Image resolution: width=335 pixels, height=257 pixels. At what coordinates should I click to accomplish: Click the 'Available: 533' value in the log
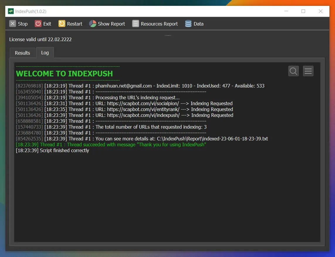click(x=250, y=86)
